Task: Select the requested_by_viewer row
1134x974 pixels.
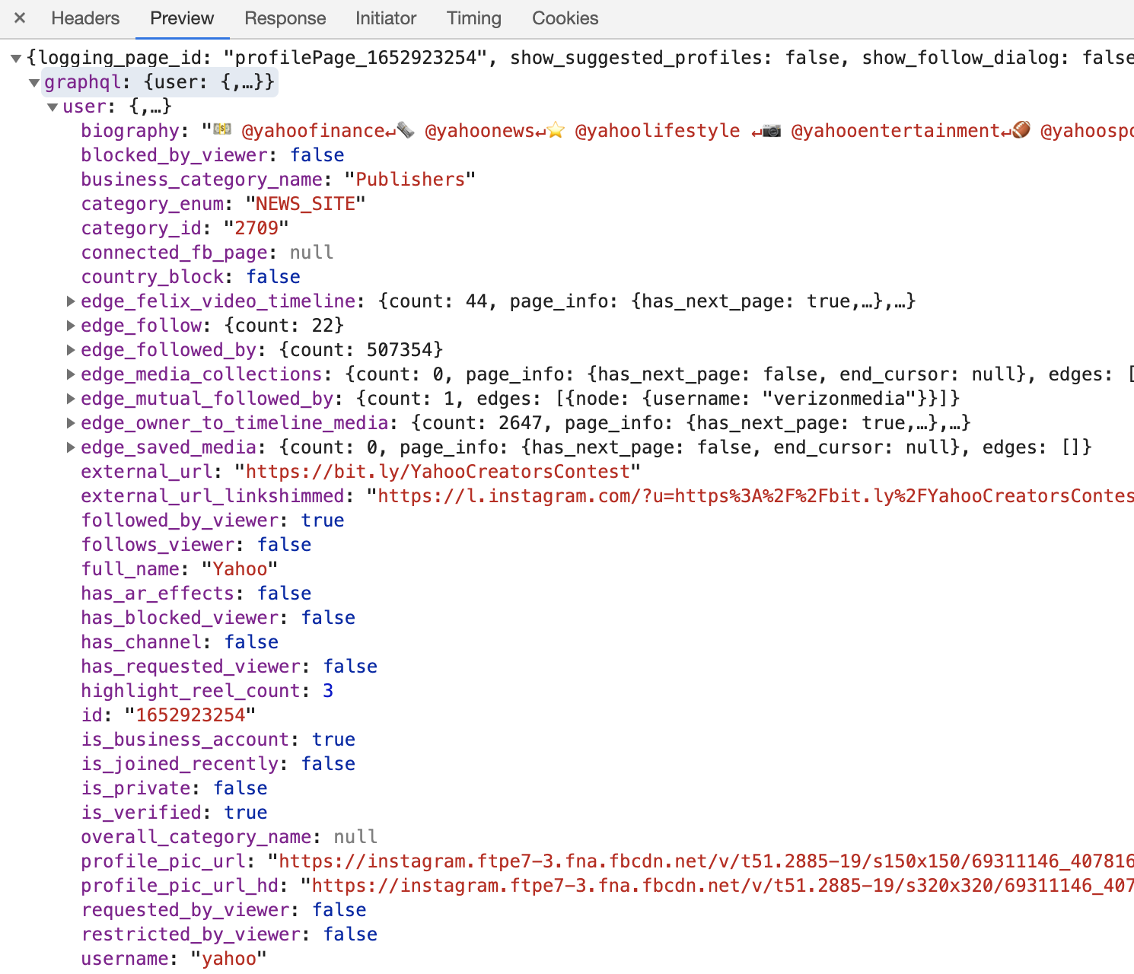Action: pos(224,910)
